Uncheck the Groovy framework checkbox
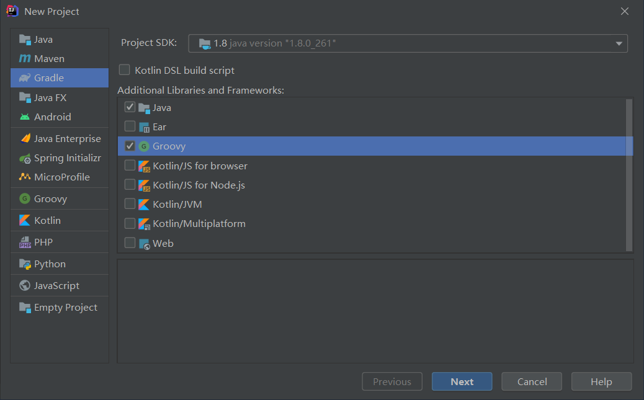Viewport: 644px width, 400px height. point(130,146)
